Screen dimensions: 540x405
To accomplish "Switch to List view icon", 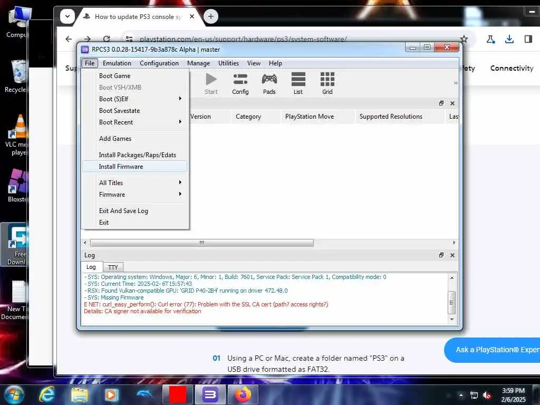I will coord(298,83).
